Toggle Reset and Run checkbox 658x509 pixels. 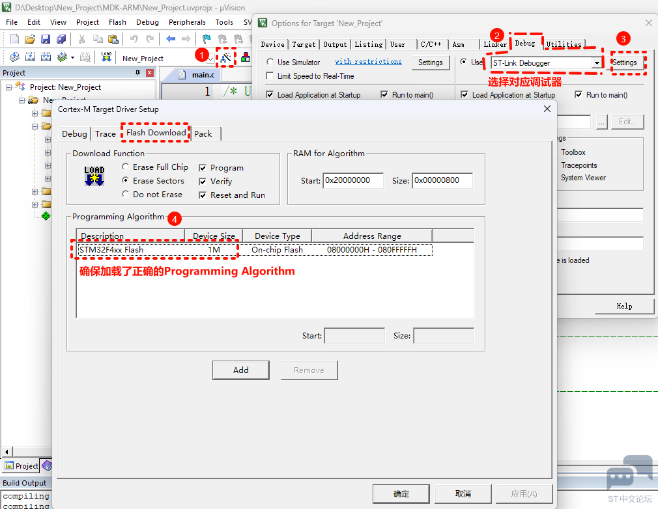[x=203, y=195]
